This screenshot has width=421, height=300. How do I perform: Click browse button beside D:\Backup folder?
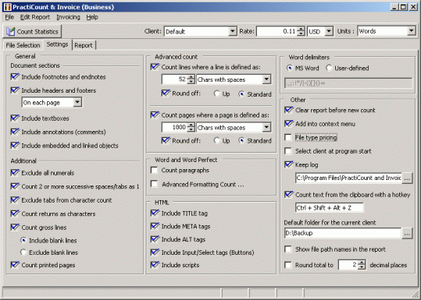click(x=407, y=233)
